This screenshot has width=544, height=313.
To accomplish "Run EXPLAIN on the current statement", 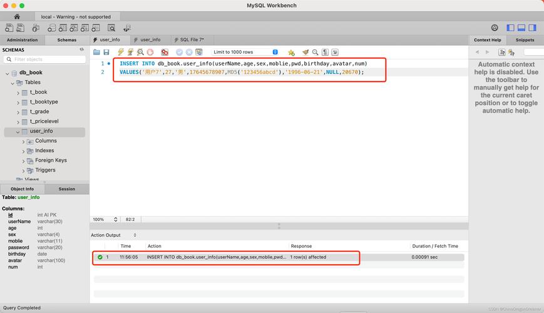I will point(140,52).
